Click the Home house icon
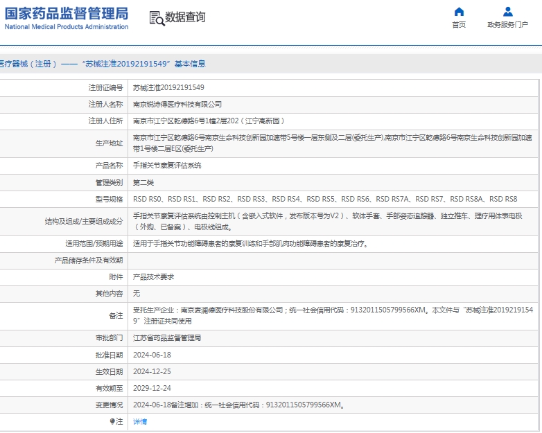This screenshot has height=433, width=542. [459, 12]
